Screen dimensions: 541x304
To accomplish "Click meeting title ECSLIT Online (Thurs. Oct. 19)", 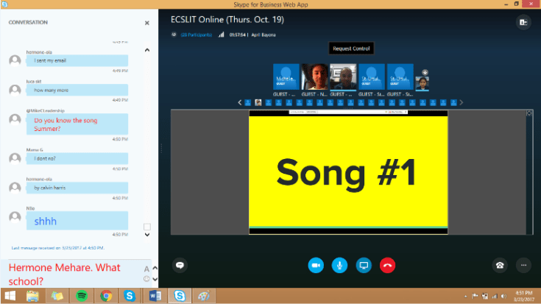I will point(227,20).
